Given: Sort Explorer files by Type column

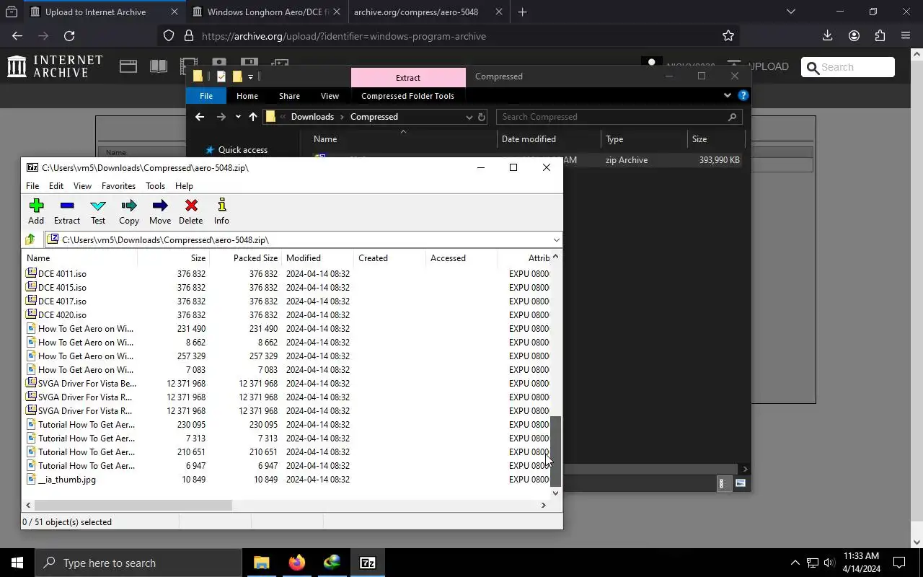Looking at the screenshot, I should coord(644,138).
